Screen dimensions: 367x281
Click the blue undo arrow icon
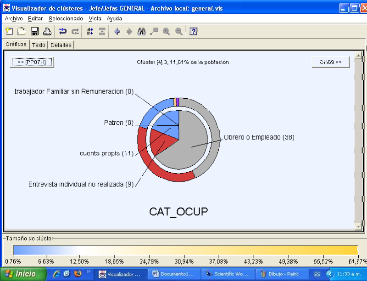click(63, 31)
